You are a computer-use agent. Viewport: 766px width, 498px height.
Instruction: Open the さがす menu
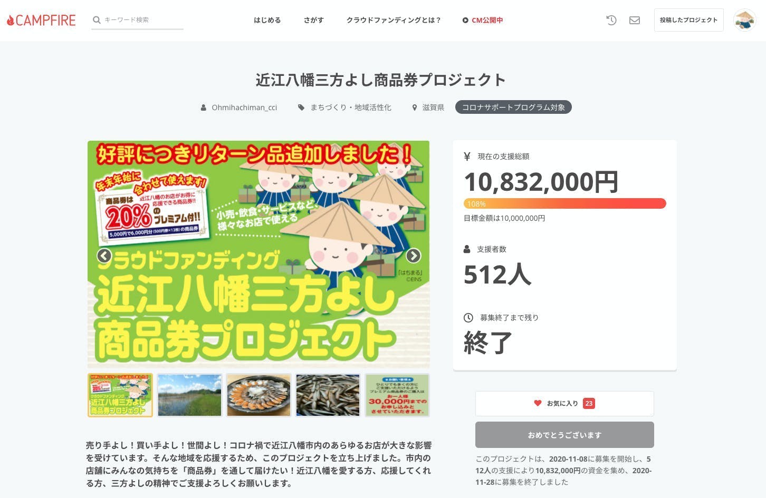[x=313, y=20]
